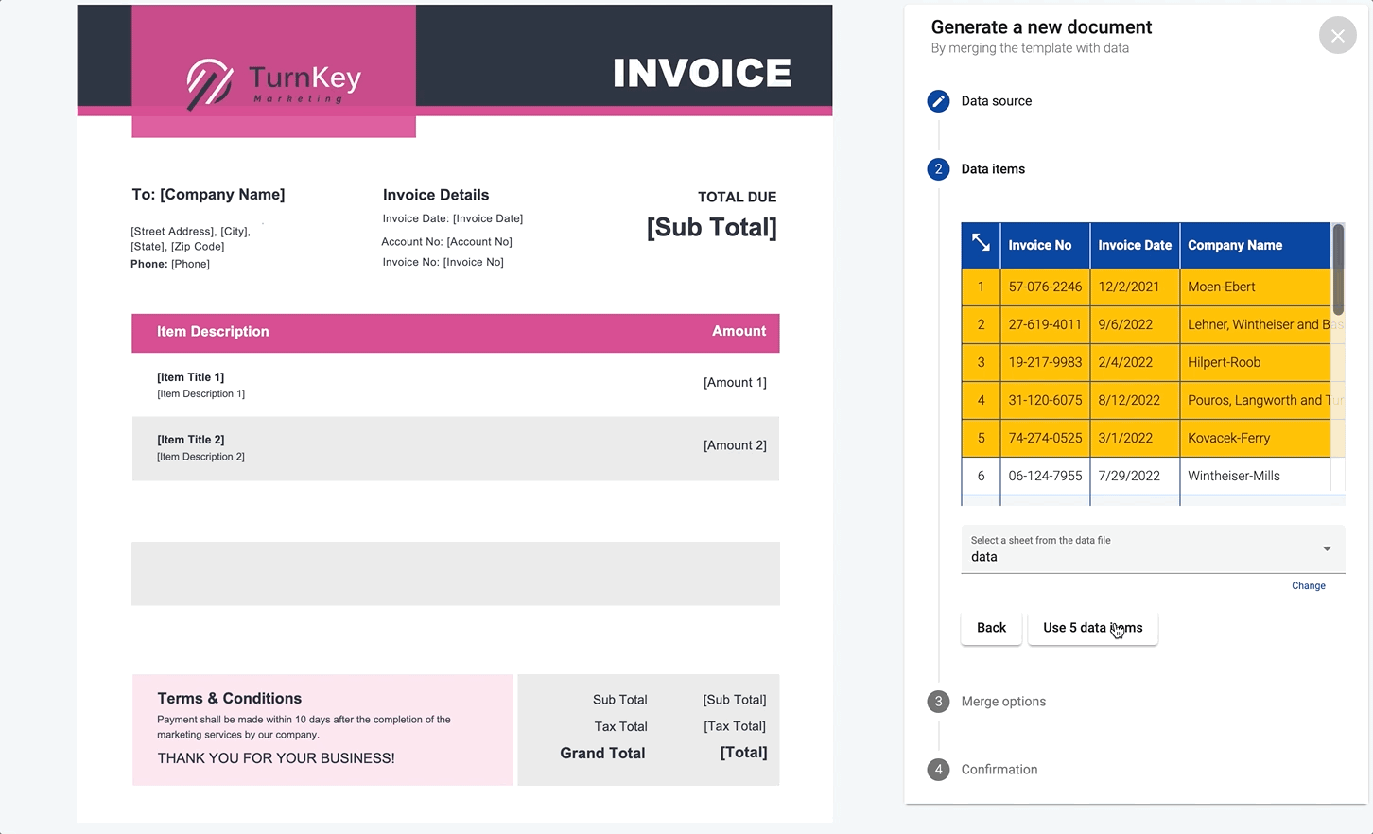Click THANK YOU FOR YOUR BUSINESS! text
This screenshot has height=834, width=1373.
pyautogui.click(x=276, y=758)
